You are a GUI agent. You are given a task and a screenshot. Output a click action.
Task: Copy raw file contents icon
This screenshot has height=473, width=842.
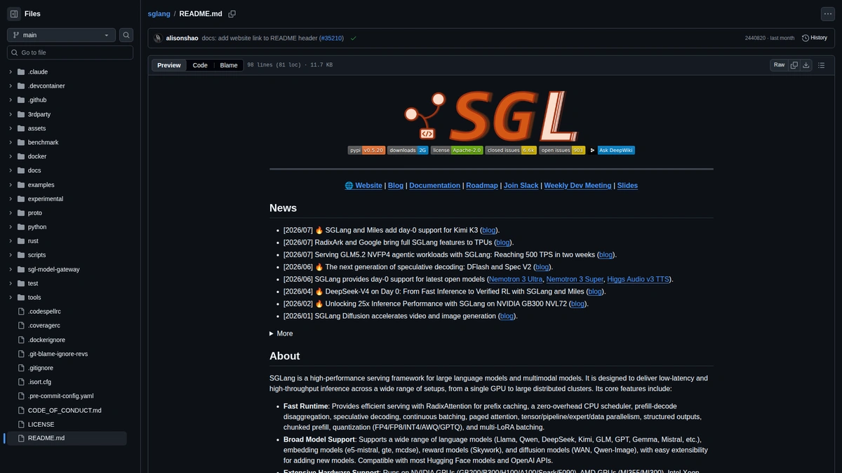click(x=794, y=65)
